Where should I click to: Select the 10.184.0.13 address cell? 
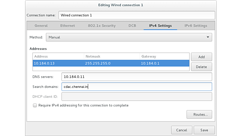(58, 63)
